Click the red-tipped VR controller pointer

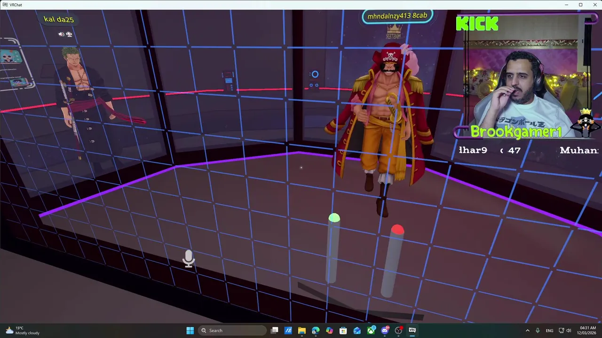coord(393,261)
